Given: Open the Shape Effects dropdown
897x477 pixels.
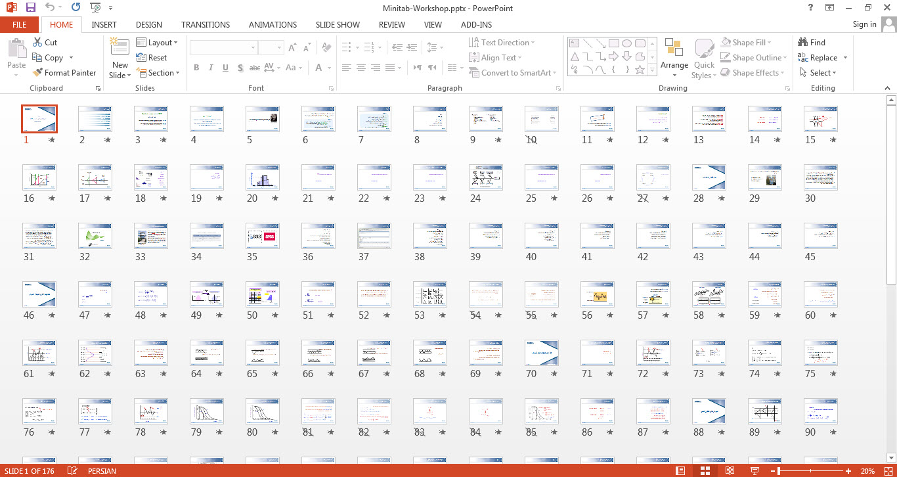Looking at the screenshot, I should 753,73.
